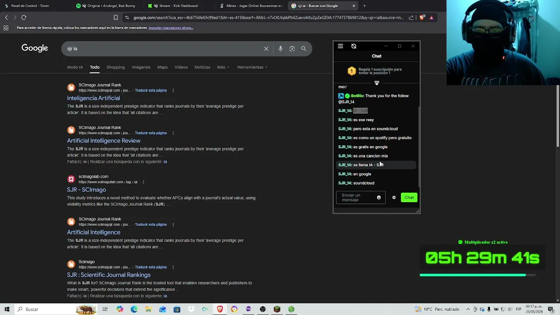Start Google voice search microphone

(280, 49)
